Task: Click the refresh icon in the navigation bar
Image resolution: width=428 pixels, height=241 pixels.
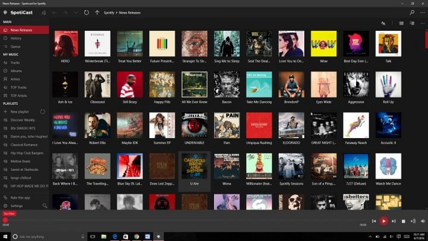Action: click(x=86, y=12)
